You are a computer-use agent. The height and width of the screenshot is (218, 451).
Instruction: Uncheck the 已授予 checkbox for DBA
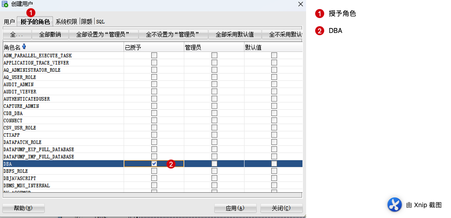(x=154, y=163)
